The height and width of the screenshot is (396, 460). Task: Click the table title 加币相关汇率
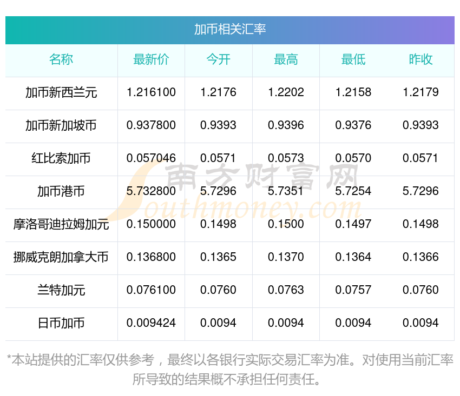[230, 29]
